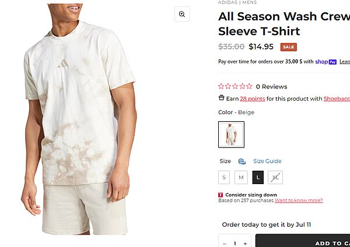Choose size L option
The image size is (350, 247).
click(x=258, y=177)
